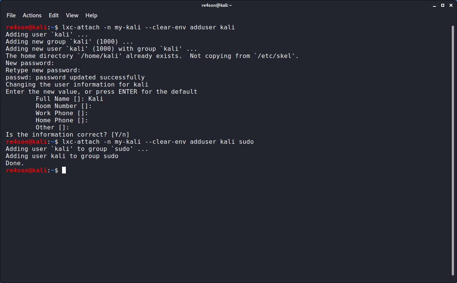The height and width of the screenshot is (283, 457).
Task: Close the terminal window
Action: [x=451, y=5]
